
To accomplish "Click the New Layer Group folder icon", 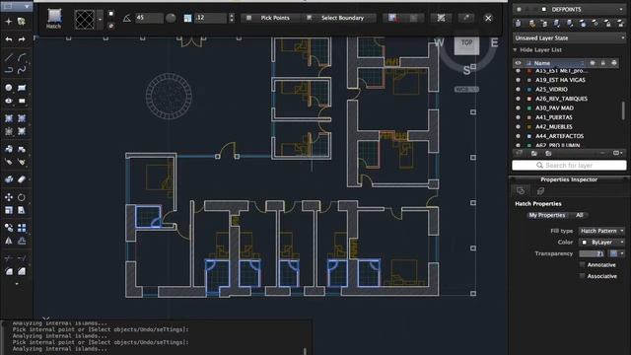I will click(534, 154).
